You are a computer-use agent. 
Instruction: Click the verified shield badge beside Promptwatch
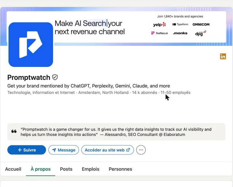tap(55, 77)
